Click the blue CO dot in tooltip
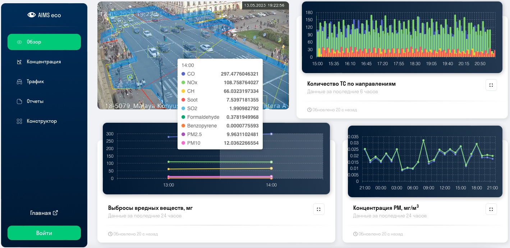The height and width of the screenshot is (248, 510). click(x=183, y=74)
